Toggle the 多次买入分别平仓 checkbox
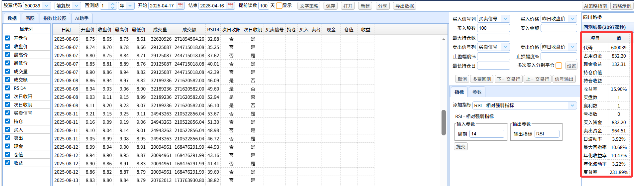The height and width of the screenshot is (186, 634). coord(559,65)
